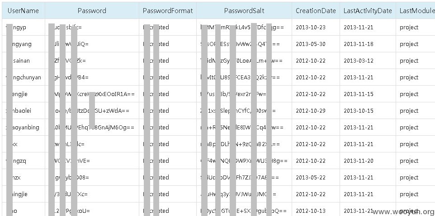The height and width of the screenshot is (216, 435).
Task: Click the Password column header
Action: 92,11
